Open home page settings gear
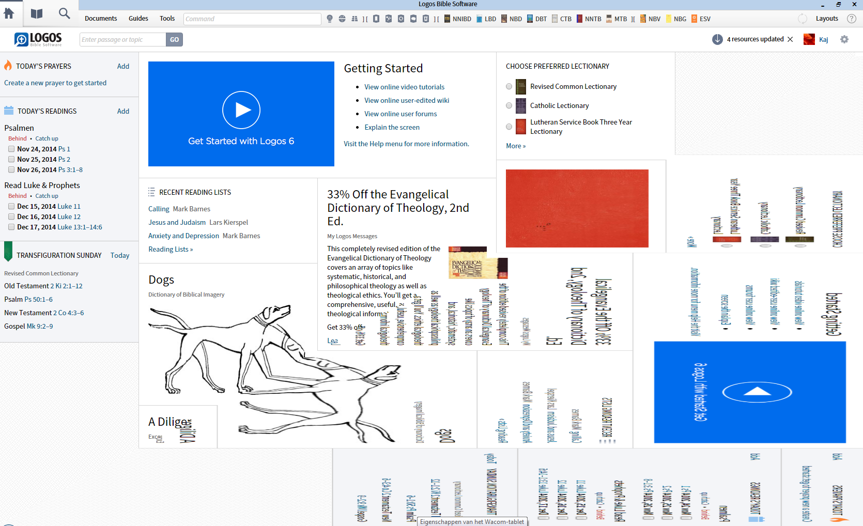 pos(844,39)
